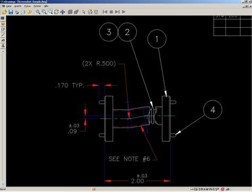Play the animation

pyautogui.click(x=124, y=12)
